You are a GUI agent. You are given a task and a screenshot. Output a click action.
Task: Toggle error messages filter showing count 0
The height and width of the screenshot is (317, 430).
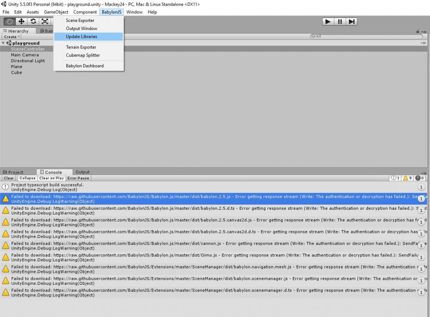[420, 178]
